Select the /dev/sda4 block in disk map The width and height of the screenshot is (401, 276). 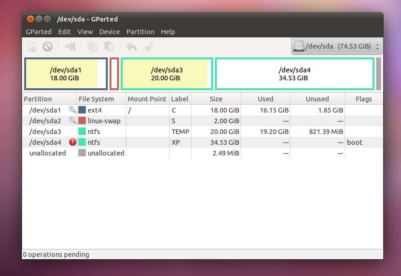294,74
